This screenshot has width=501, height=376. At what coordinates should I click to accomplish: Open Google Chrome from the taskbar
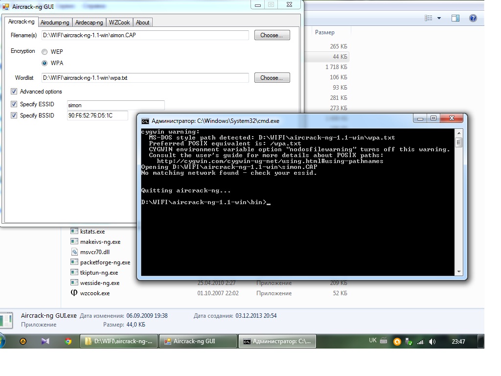68,341
